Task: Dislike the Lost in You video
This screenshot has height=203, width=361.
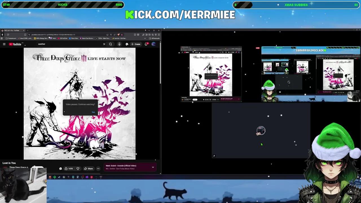Action: pos(78,169)
